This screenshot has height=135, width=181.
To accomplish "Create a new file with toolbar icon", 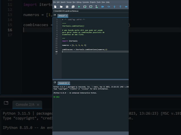I will click(55, 7).
